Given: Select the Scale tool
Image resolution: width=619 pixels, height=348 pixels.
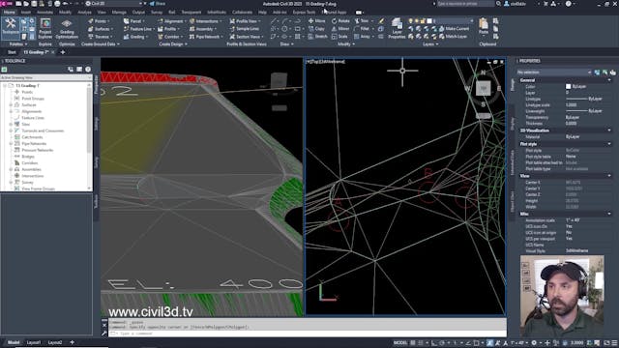Looking at the screenshot, I should (x=339, y=37).
